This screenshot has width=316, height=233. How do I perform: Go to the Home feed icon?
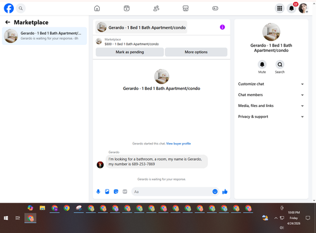(97, 8)
